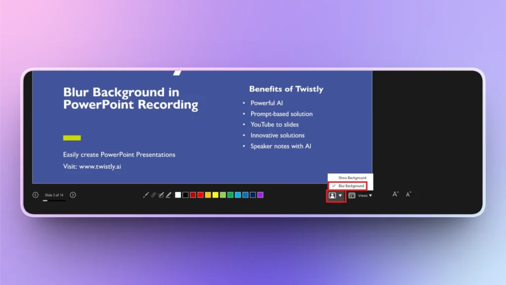Viewport: 506px width, 285px height.
Task: Select the Pen annotation tool
Action: 146,194
